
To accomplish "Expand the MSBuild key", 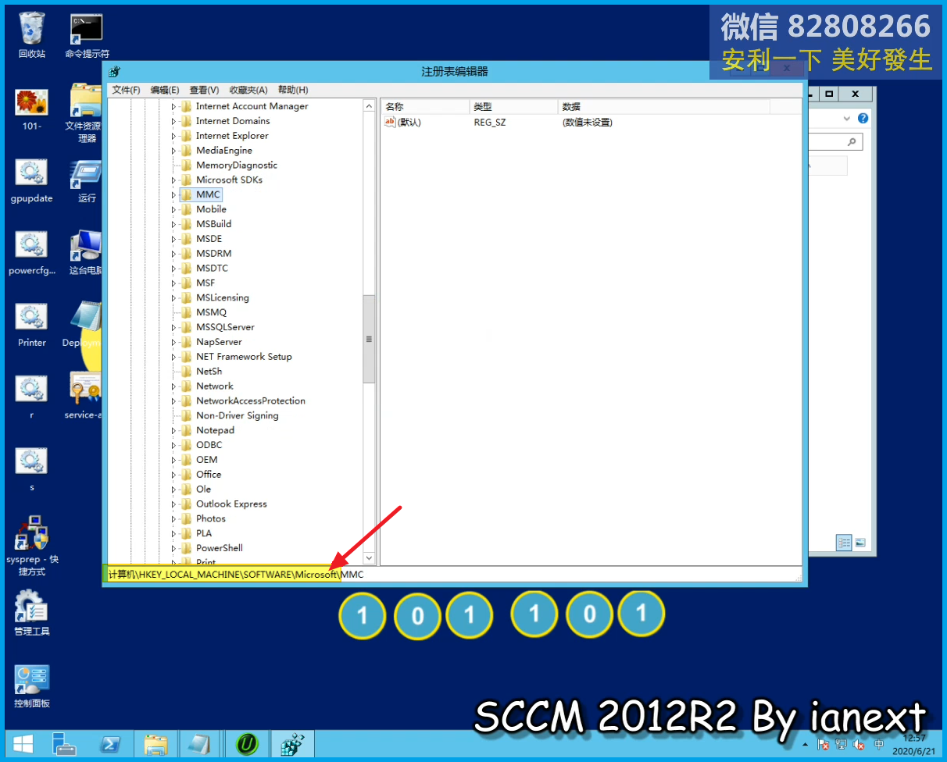I will tap(174, 224).
